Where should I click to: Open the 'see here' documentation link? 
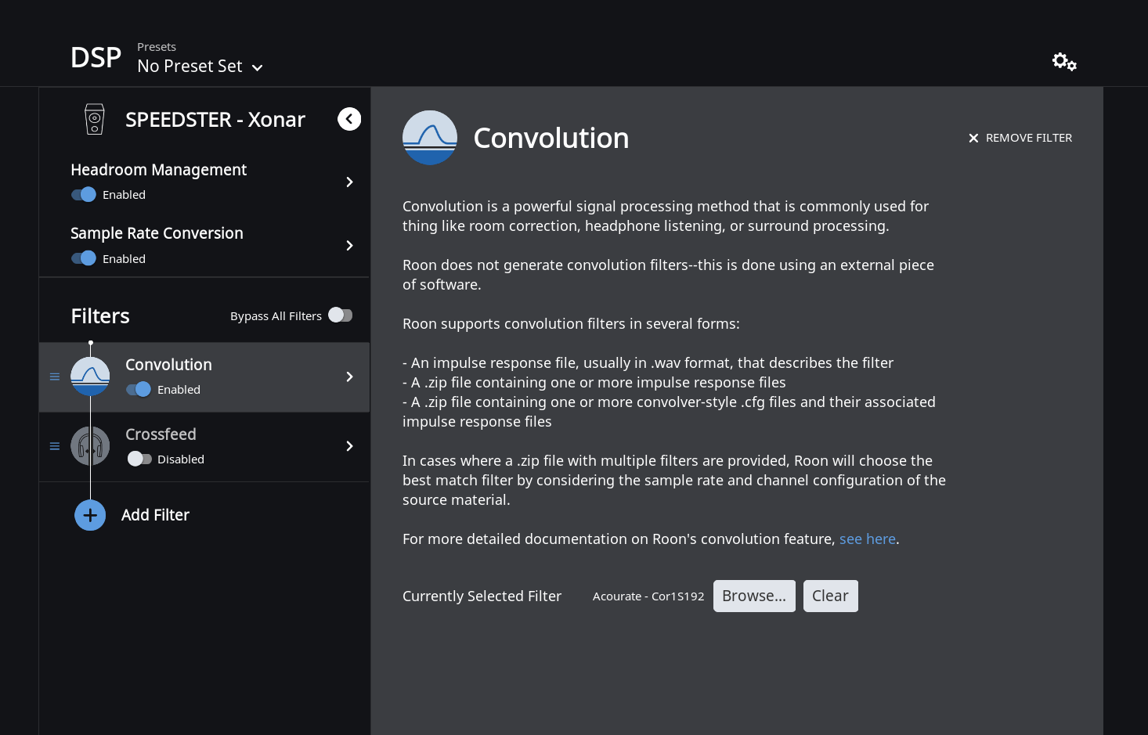point(868,539)
